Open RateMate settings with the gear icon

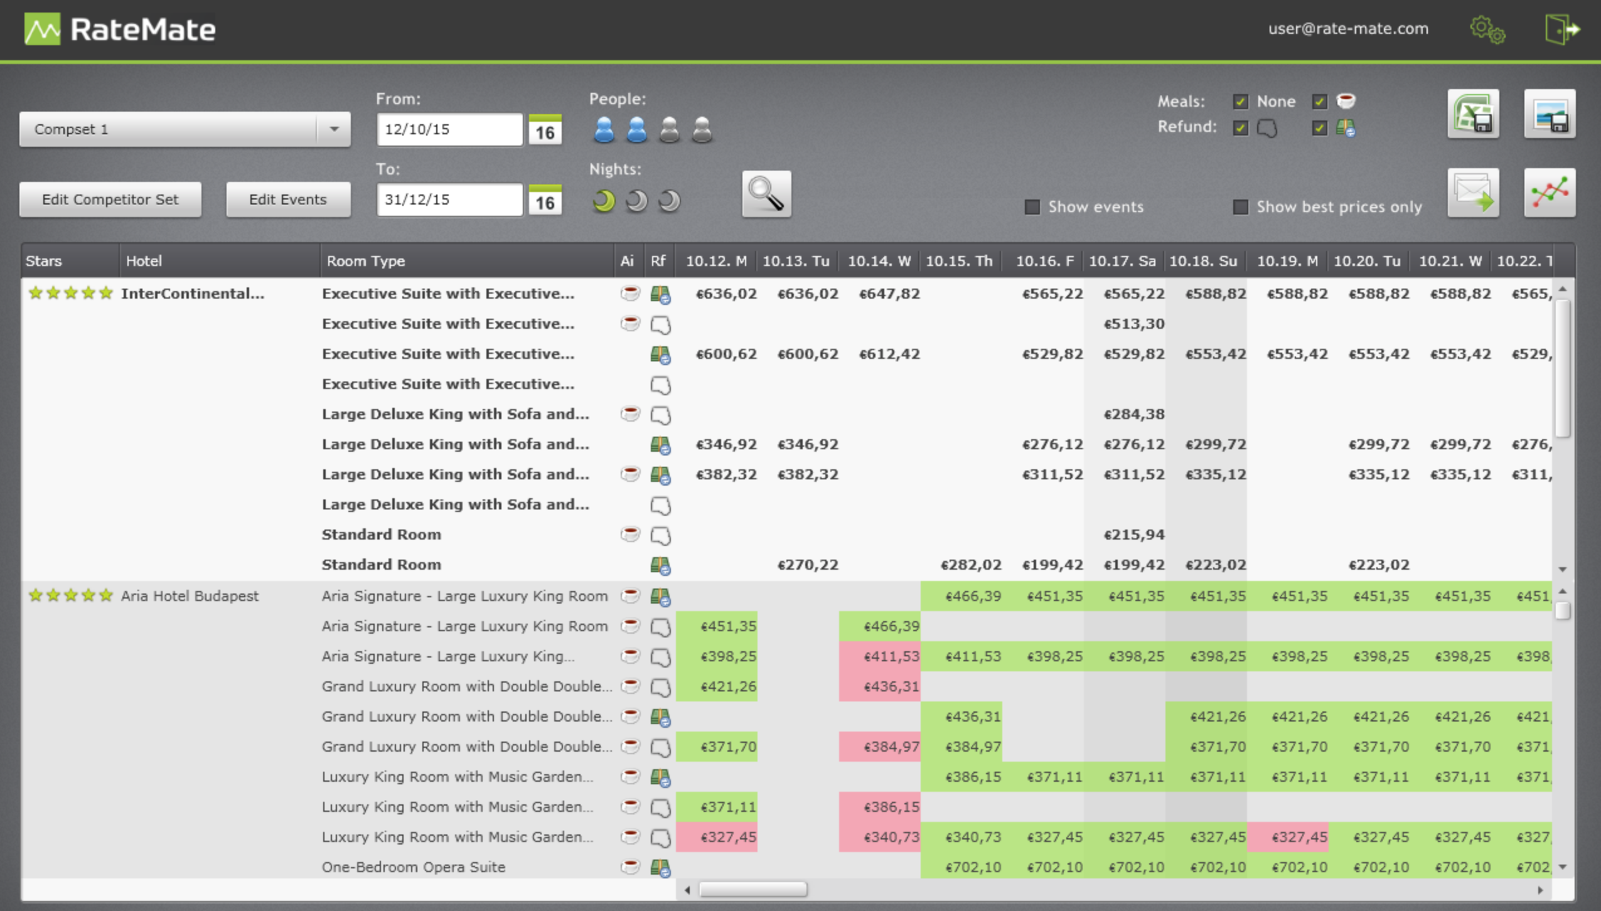point(1488,29)
